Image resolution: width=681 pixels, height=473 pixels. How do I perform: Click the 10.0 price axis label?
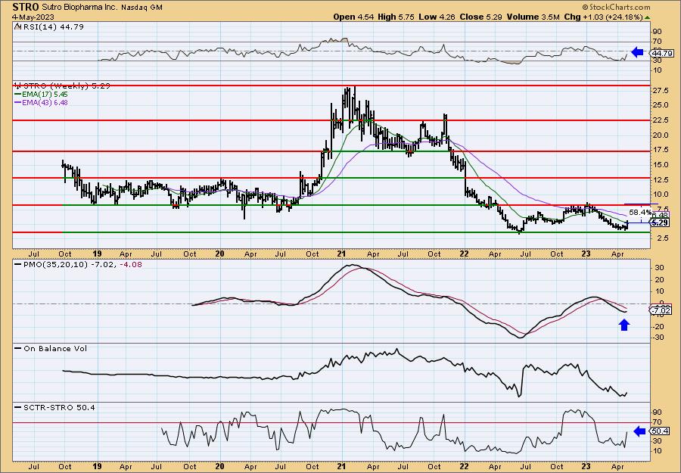[x=660, y=194]
